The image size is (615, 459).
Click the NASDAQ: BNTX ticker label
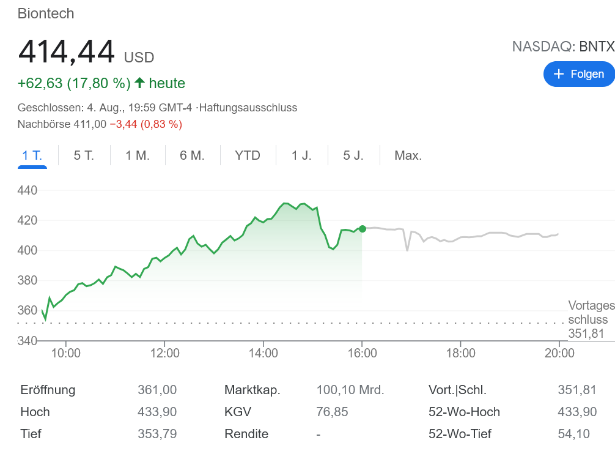[x=563, y=47]
